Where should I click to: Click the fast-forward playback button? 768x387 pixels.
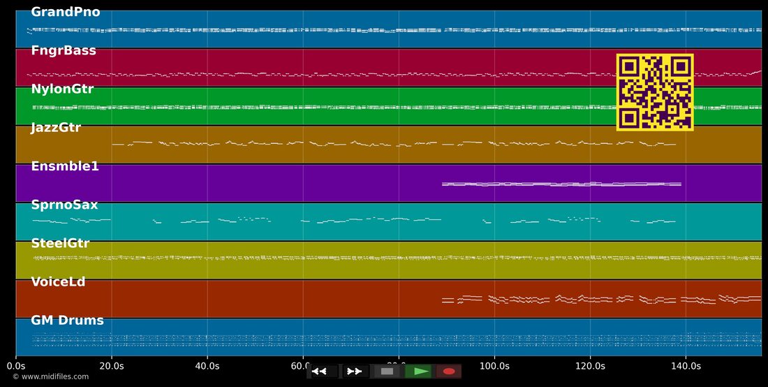[355, 372]
